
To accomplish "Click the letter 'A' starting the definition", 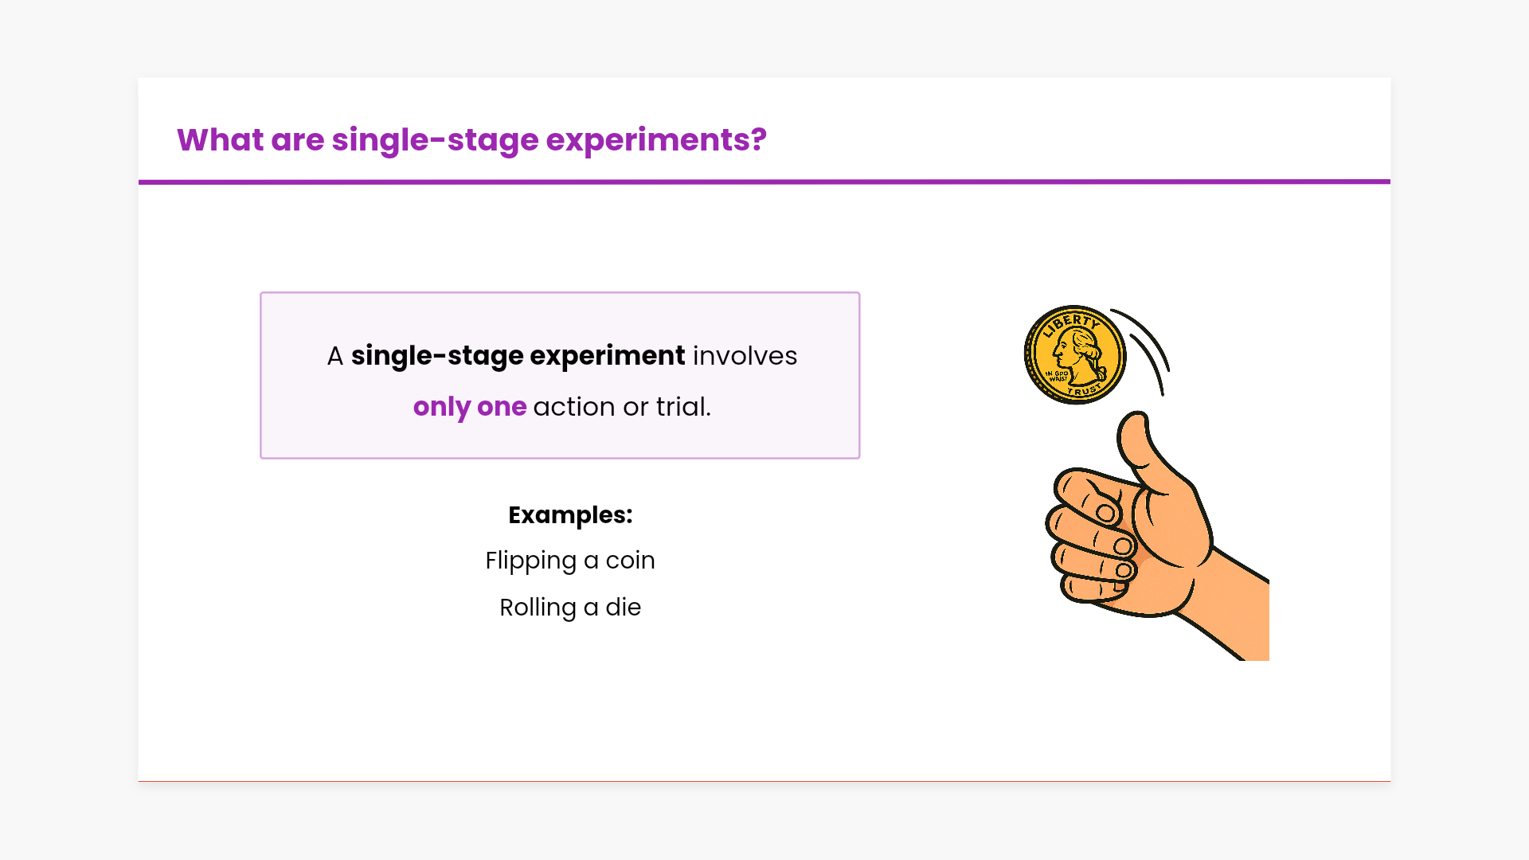I will coord(334,356).
